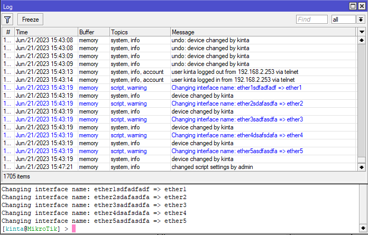This screenshot has width=368, height=235.
Task: Open the log filter funnel icon
Action: pyautogui.click(x=7, y=20)
